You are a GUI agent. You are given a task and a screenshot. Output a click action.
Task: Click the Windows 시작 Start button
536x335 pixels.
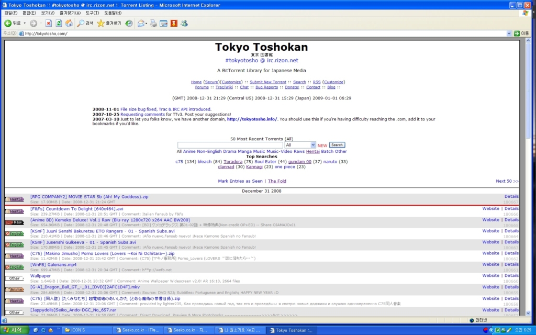[x=14, y=330]
